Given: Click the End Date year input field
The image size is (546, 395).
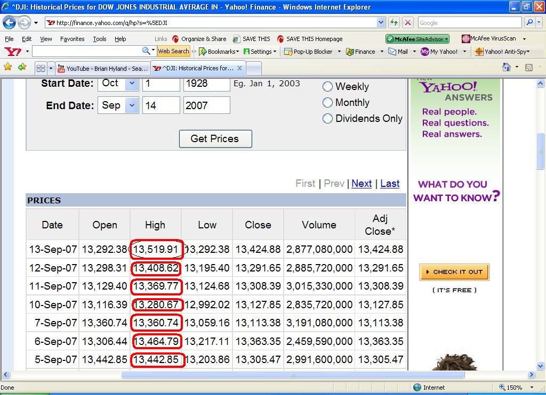Looking at the screenshot, I should click(206, 105).
